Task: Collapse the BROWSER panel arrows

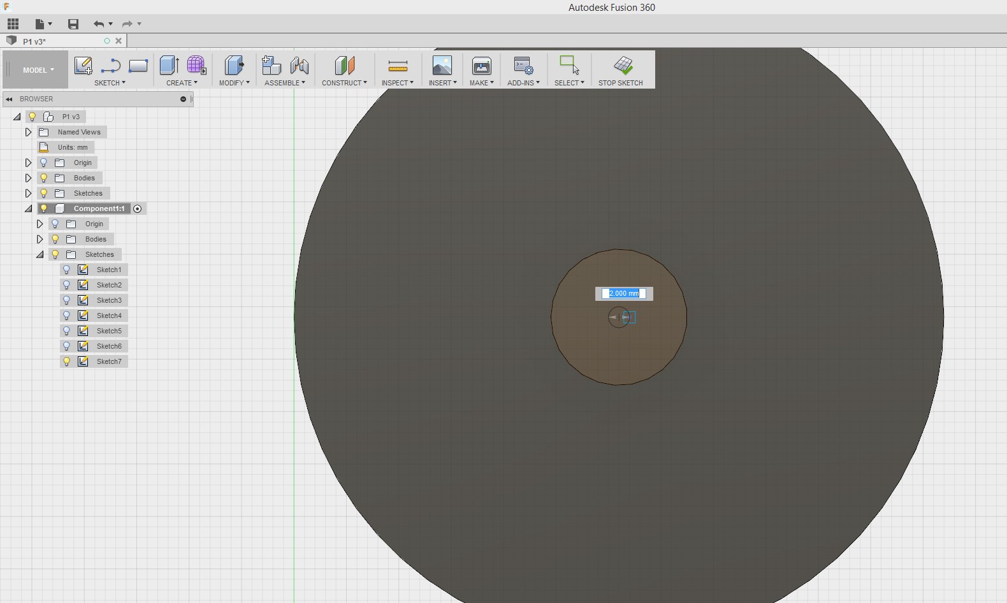Action: coord(9,99)
